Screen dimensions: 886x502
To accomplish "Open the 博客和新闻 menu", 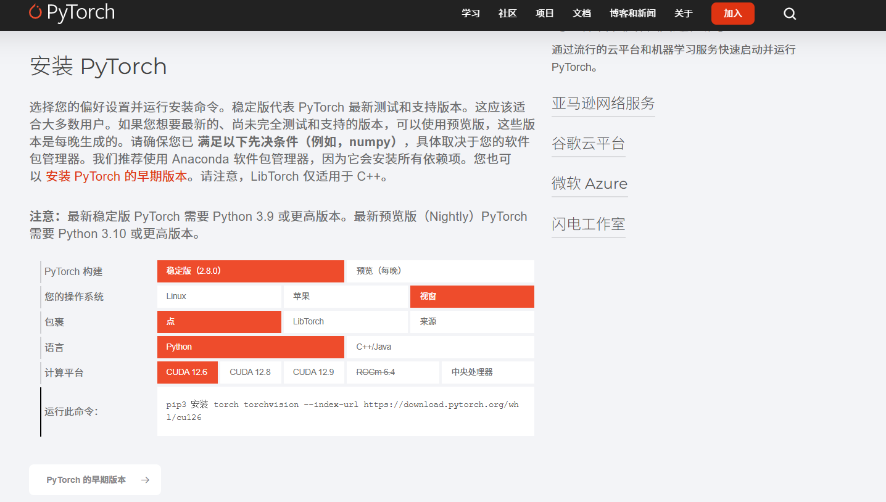I will click(x=632, y=14).
